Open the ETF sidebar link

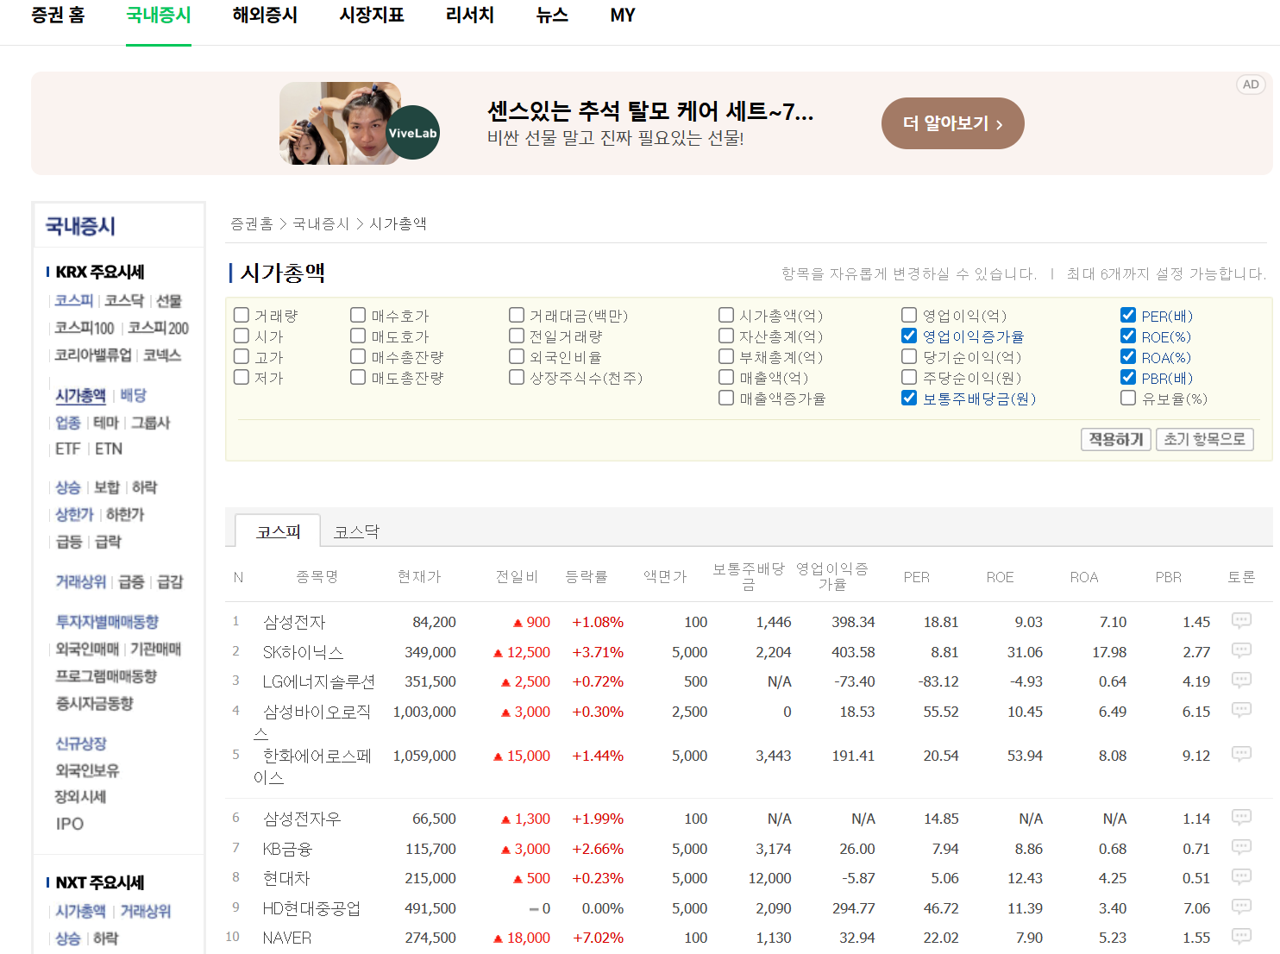[67, 449]
